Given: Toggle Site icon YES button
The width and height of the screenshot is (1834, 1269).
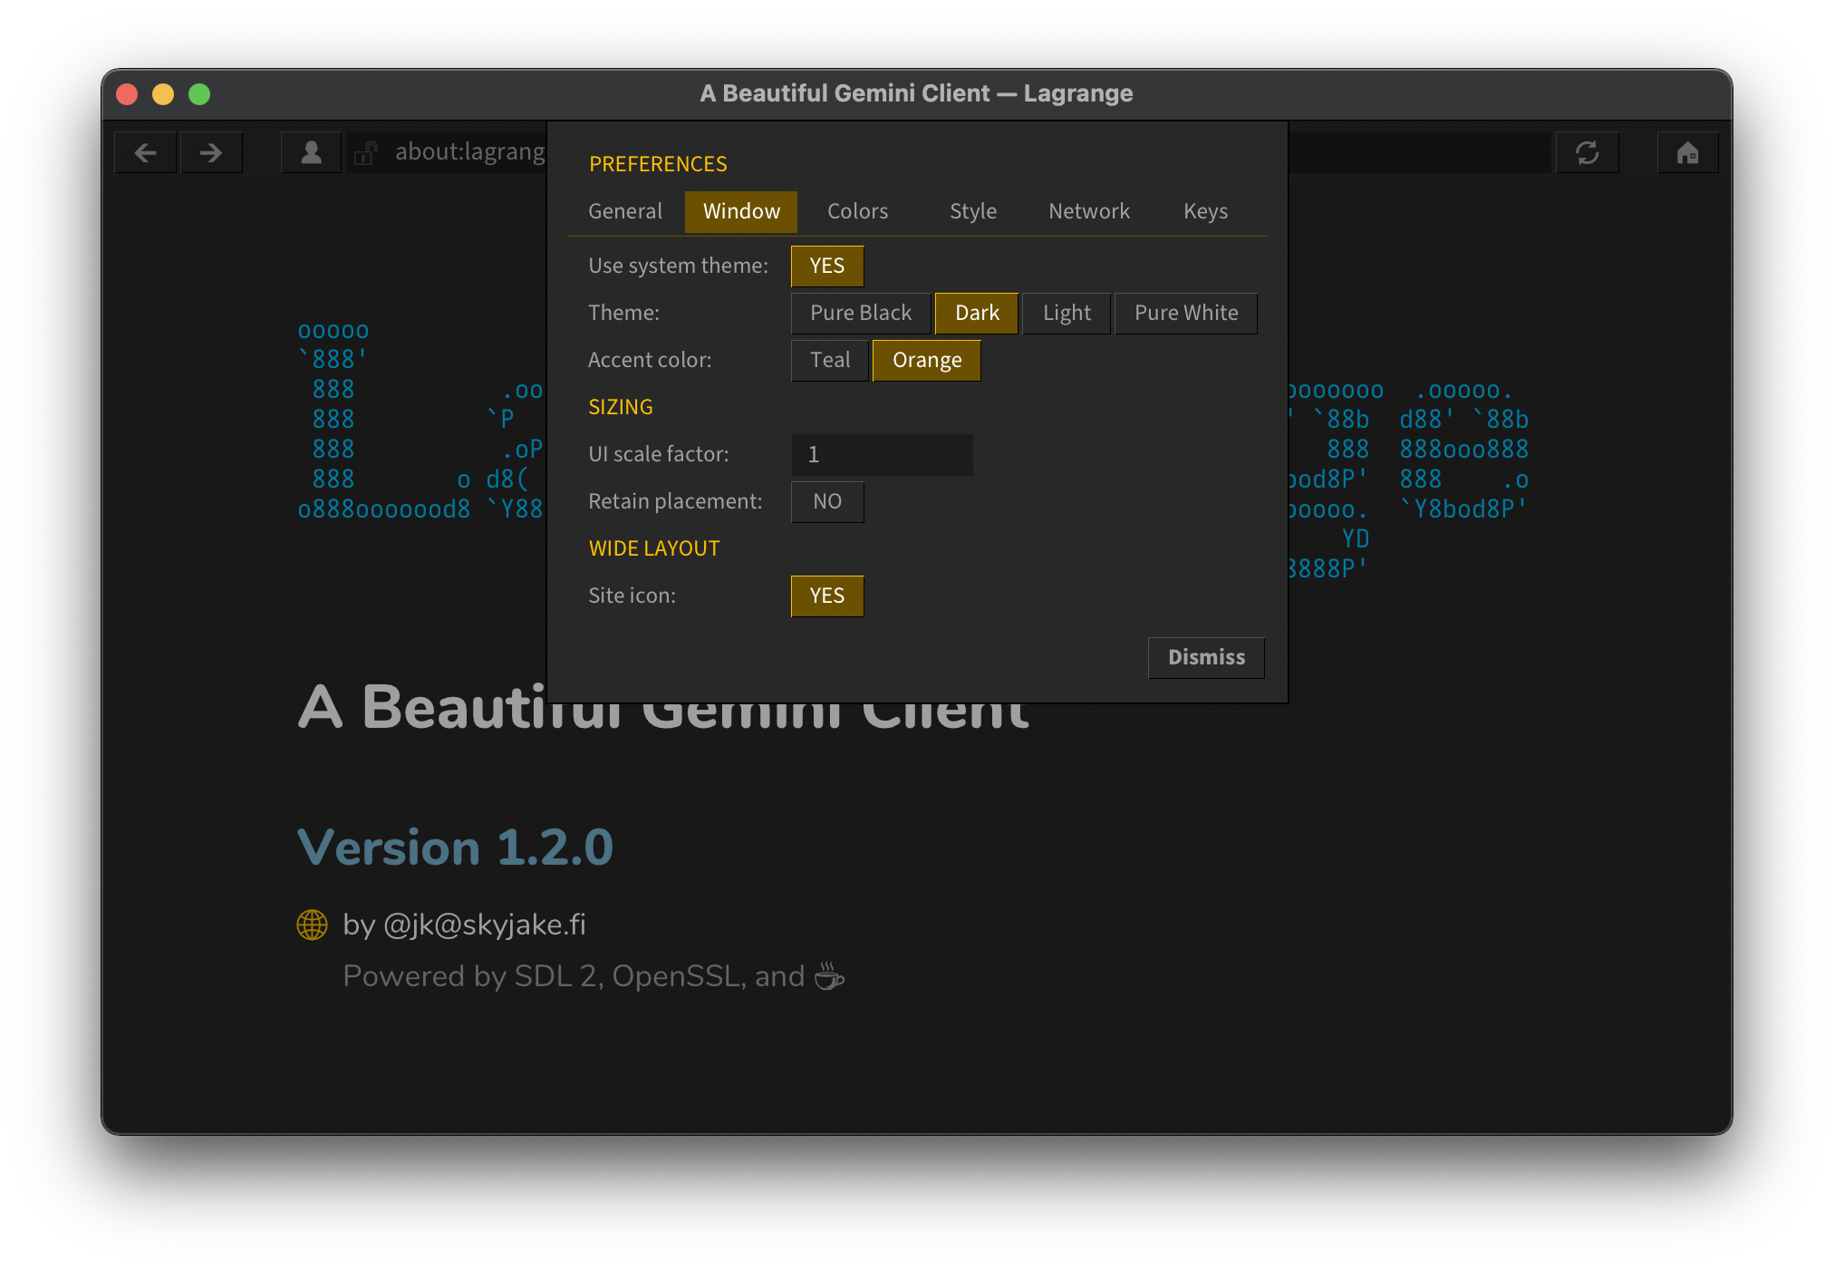Looking at the screenshot, I should pyautogui.click(x=826, y=596).
